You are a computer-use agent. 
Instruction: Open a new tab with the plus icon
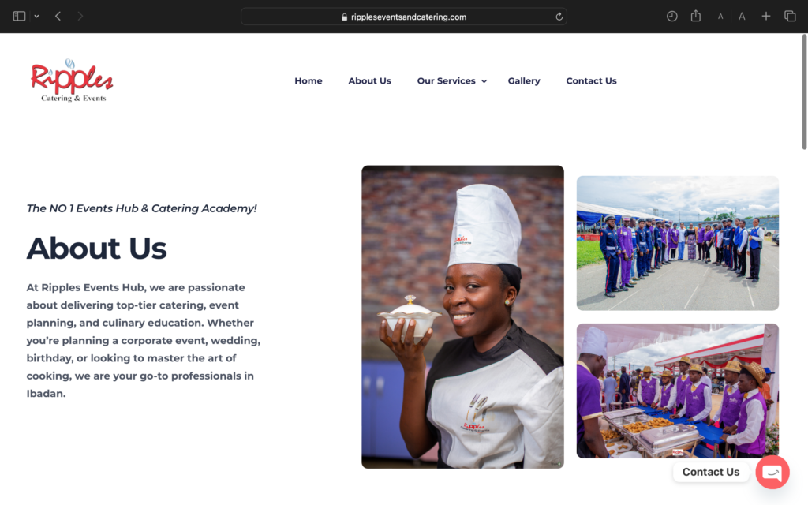[x=766, y=17]
